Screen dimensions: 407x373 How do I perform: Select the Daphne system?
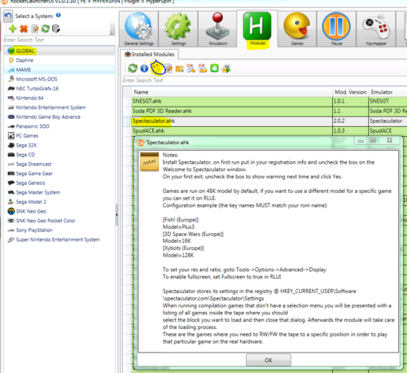click(59, 60)
